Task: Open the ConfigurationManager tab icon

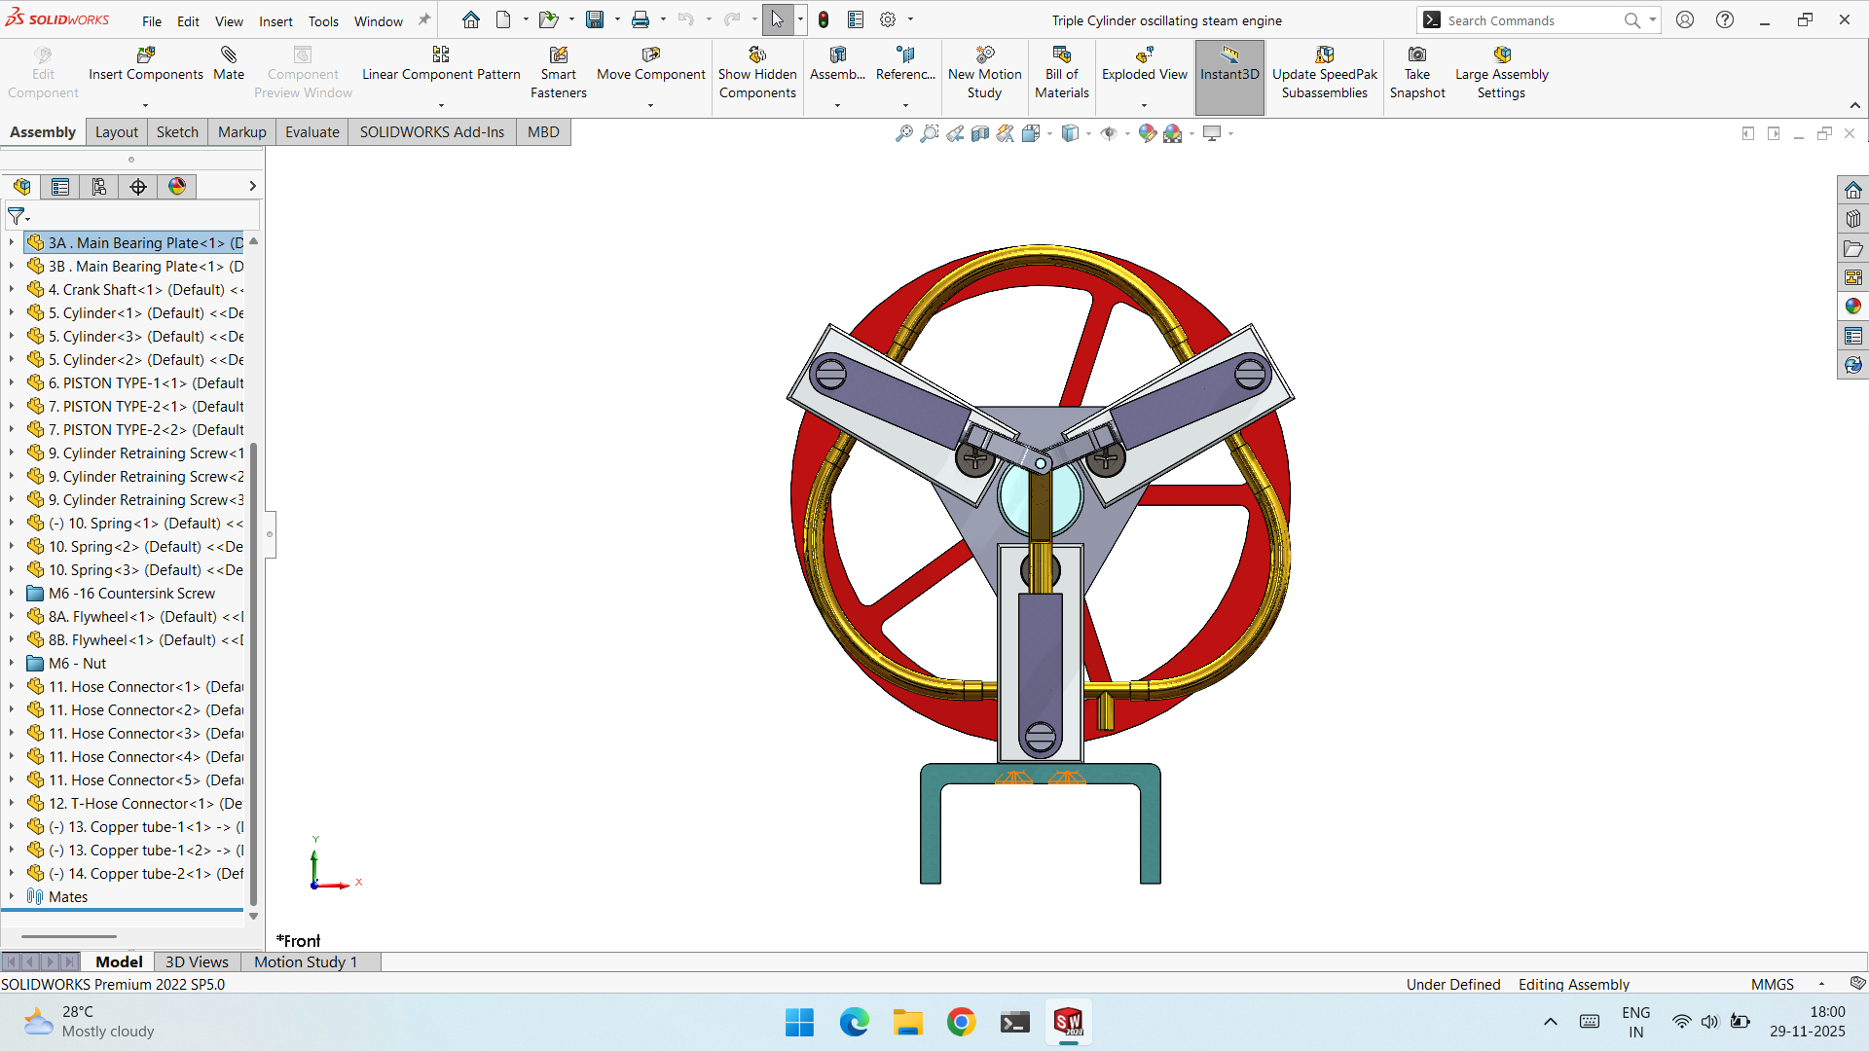Action: click(x=99, y=187)
